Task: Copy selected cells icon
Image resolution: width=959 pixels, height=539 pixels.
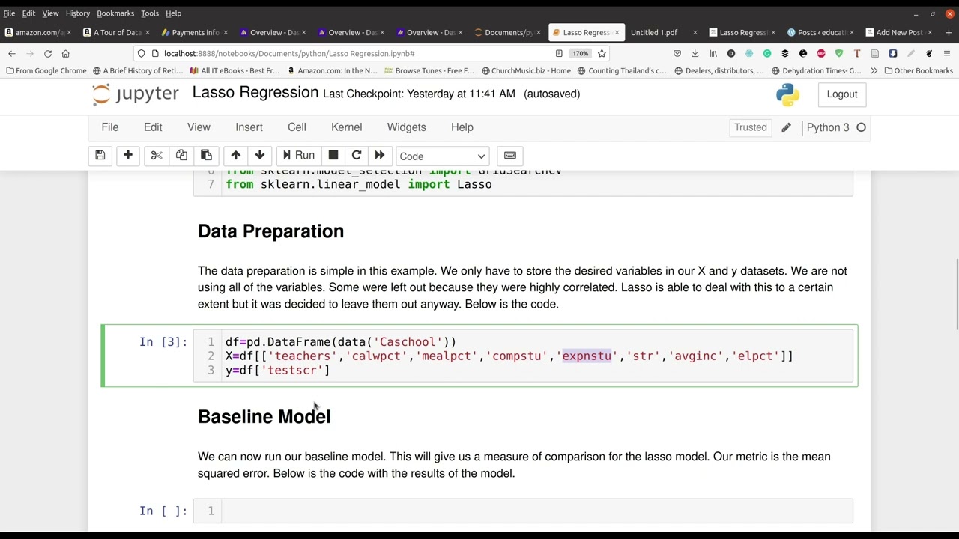Action: click(x=181, y=156)
